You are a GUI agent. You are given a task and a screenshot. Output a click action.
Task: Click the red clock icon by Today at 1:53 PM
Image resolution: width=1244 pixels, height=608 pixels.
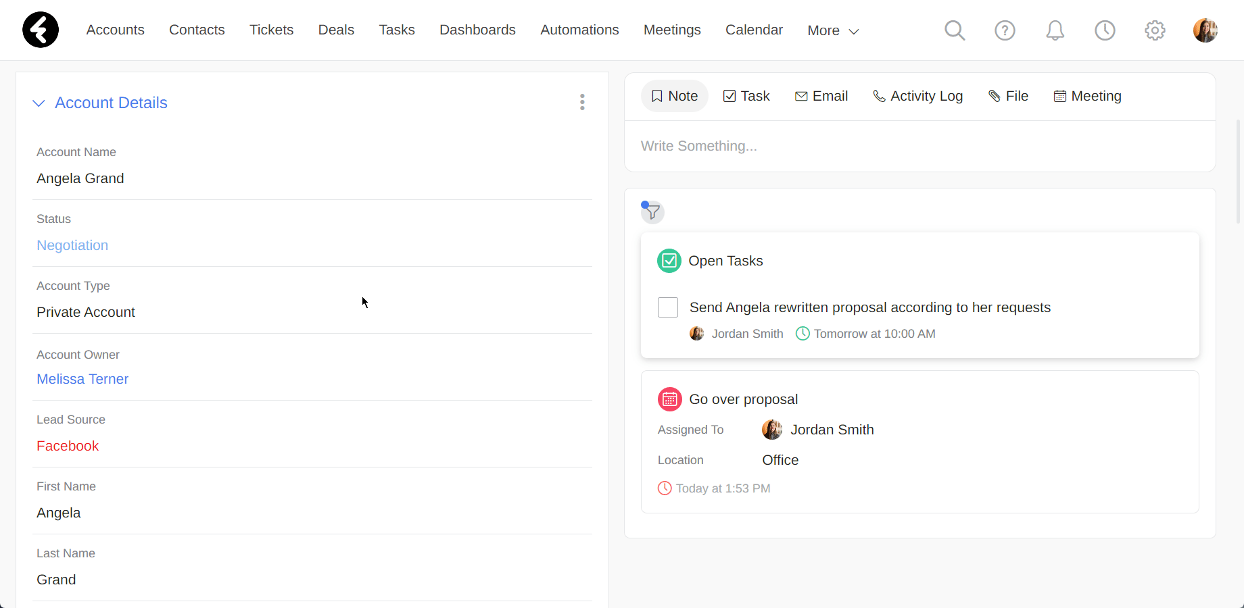click(665, 488)
